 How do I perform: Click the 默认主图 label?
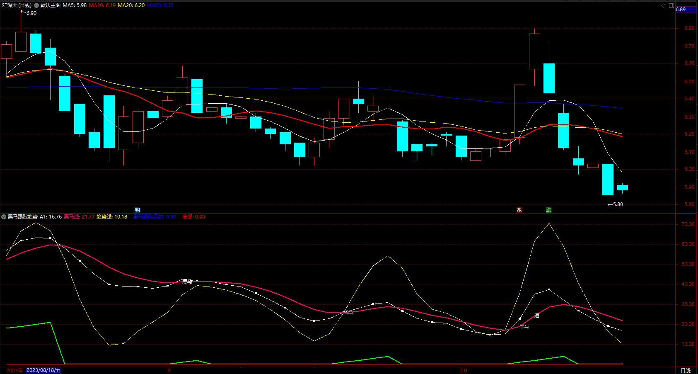(x=51, y=5)
